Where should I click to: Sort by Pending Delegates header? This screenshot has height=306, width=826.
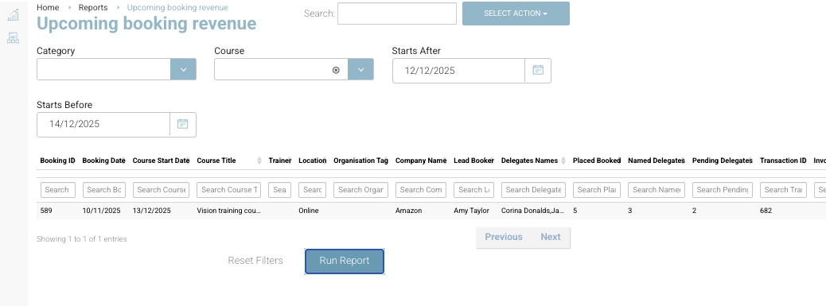(723, 161)
